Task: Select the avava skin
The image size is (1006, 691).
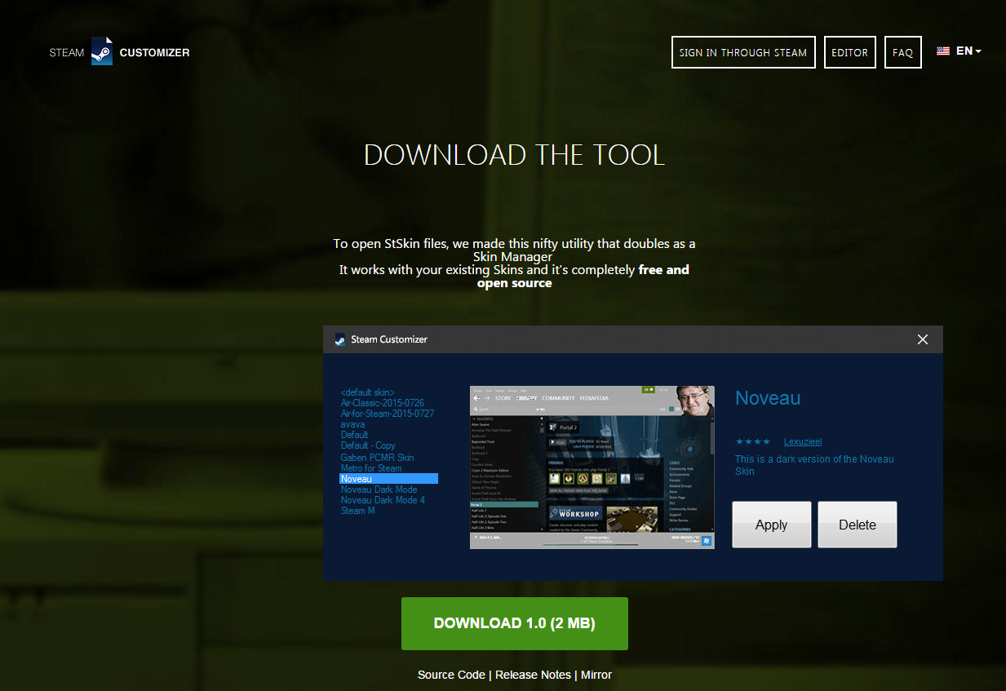Action: pos(353,424)
